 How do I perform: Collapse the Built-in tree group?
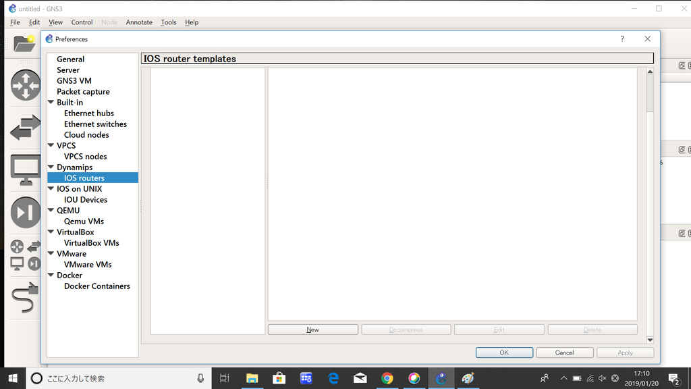[x=51, y=103]
